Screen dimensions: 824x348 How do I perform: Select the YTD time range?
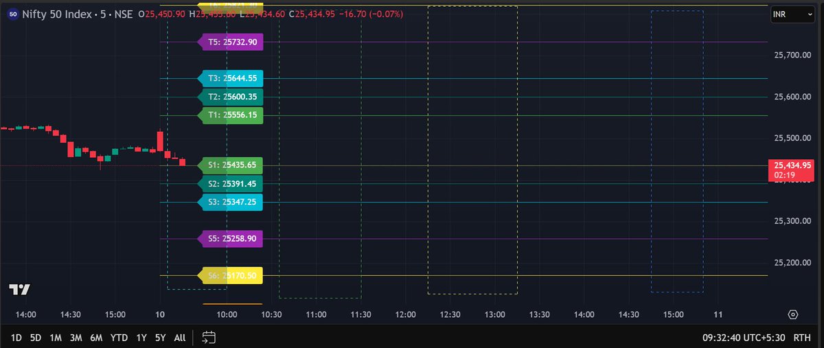point(119,338)
